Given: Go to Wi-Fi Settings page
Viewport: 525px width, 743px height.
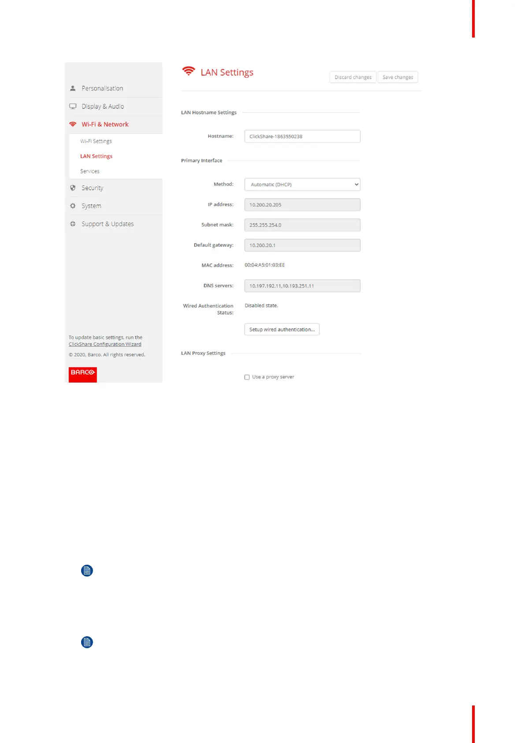Looking at the screenshot, I should coord(96,141).
